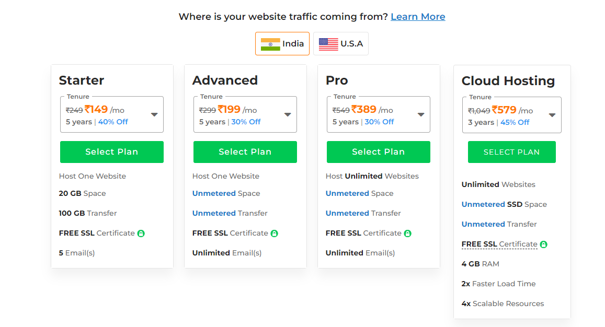
Task: Select the Advanced plan
Action: coord(245,152)
